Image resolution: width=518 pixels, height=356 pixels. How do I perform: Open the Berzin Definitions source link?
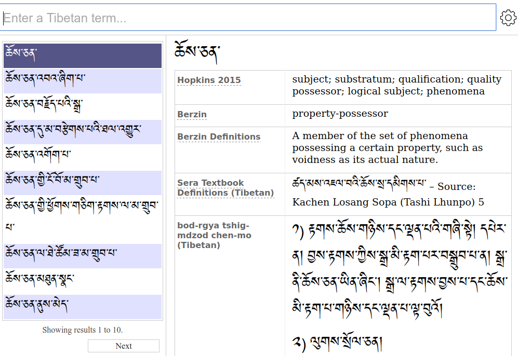coord(218,136)
